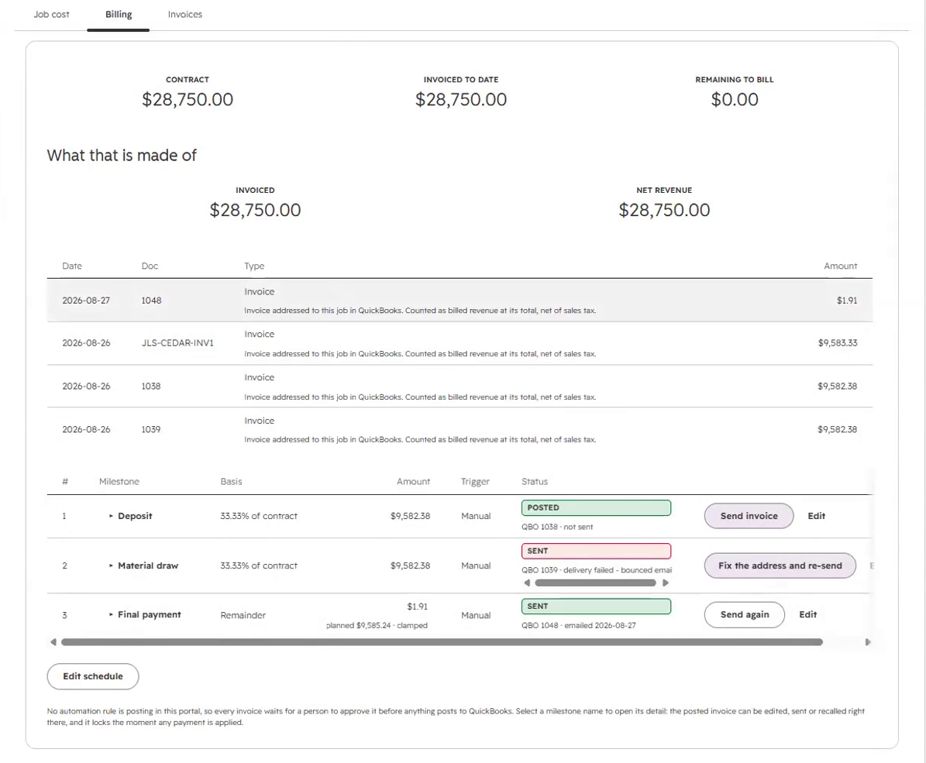Click Send again for Final payment

coord(744,615)
